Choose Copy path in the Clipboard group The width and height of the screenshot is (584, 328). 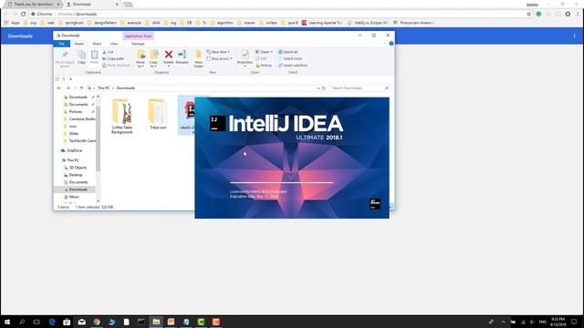113,58
